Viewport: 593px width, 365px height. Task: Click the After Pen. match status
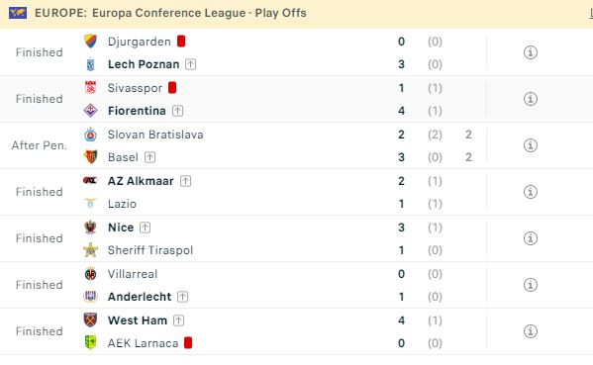pos(40,145)
